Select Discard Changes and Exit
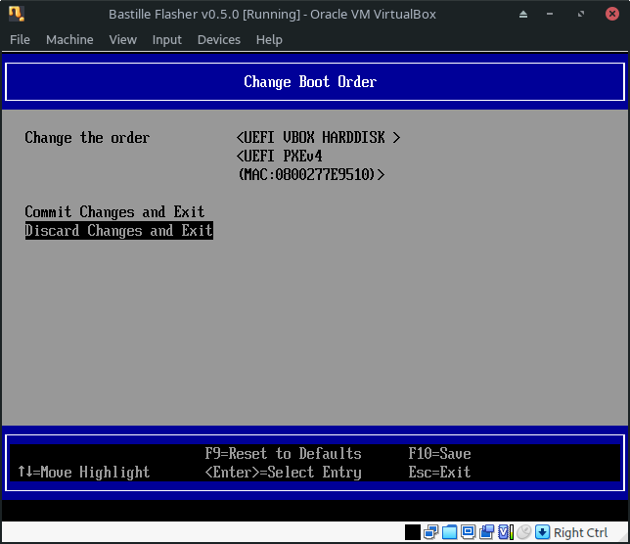The height and width of the screenshot is (544, 630). tap(119, 231)
